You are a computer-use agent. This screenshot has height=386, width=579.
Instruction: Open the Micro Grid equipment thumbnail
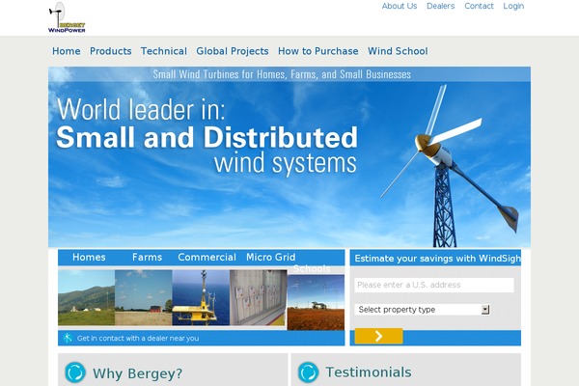click(x=258, y=297)
